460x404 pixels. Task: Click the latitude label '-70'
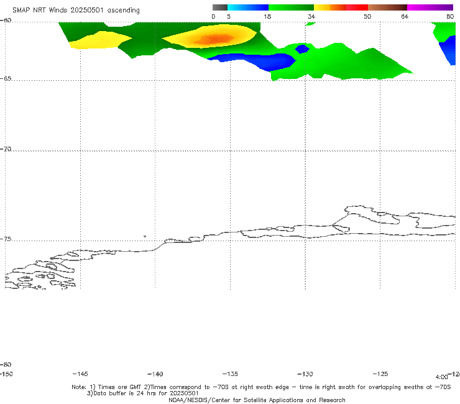[6, 149]
